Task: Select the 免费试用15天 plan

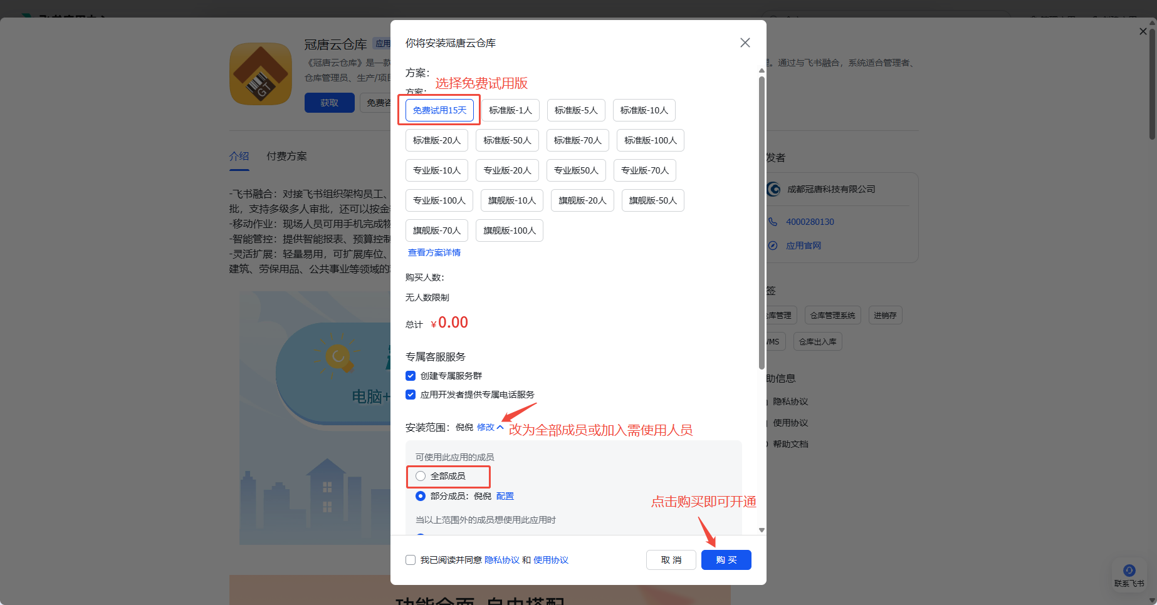Action: [x=439, y=110]
